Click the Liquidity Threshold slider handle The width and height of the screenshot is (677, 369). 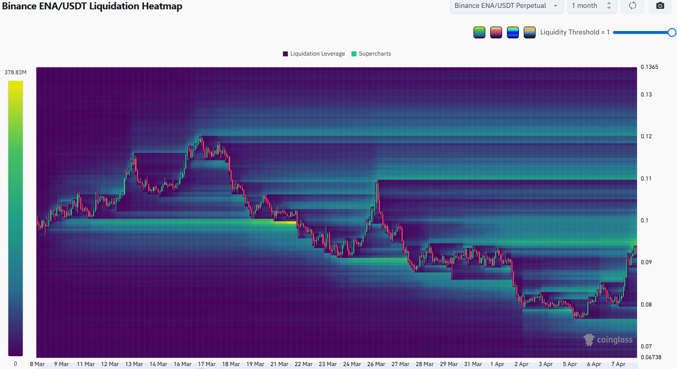(672, 32)
